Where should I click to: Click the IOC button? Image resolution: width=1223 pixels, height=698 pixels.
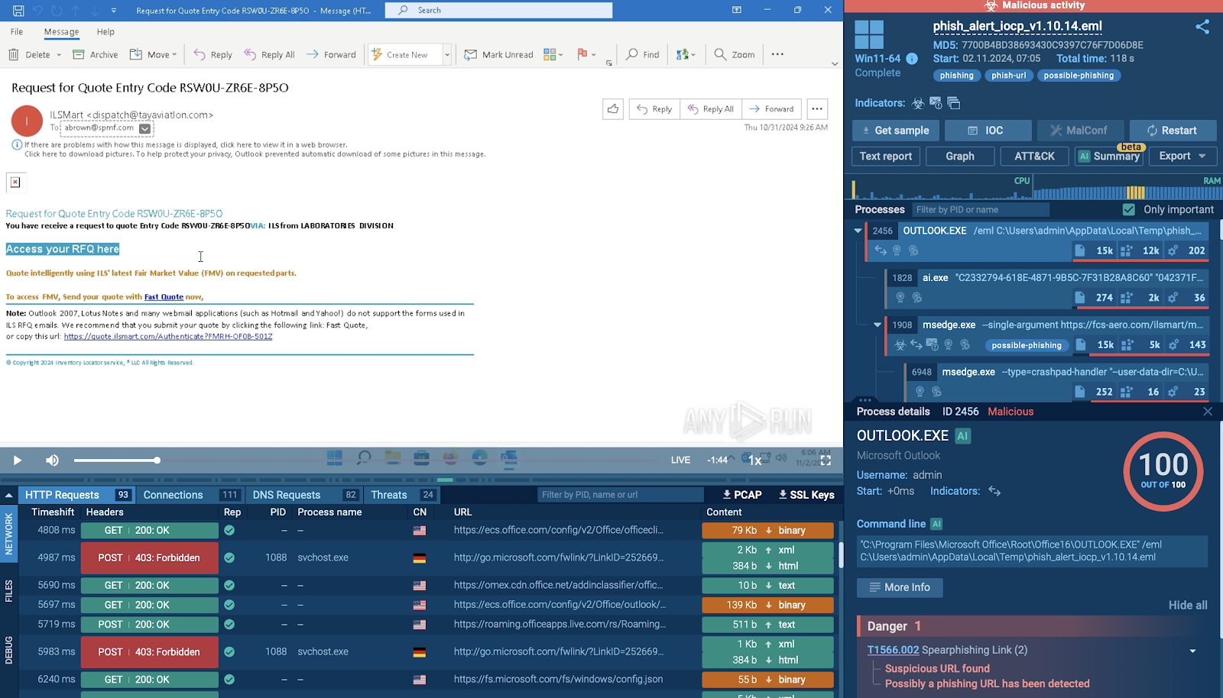988,131
